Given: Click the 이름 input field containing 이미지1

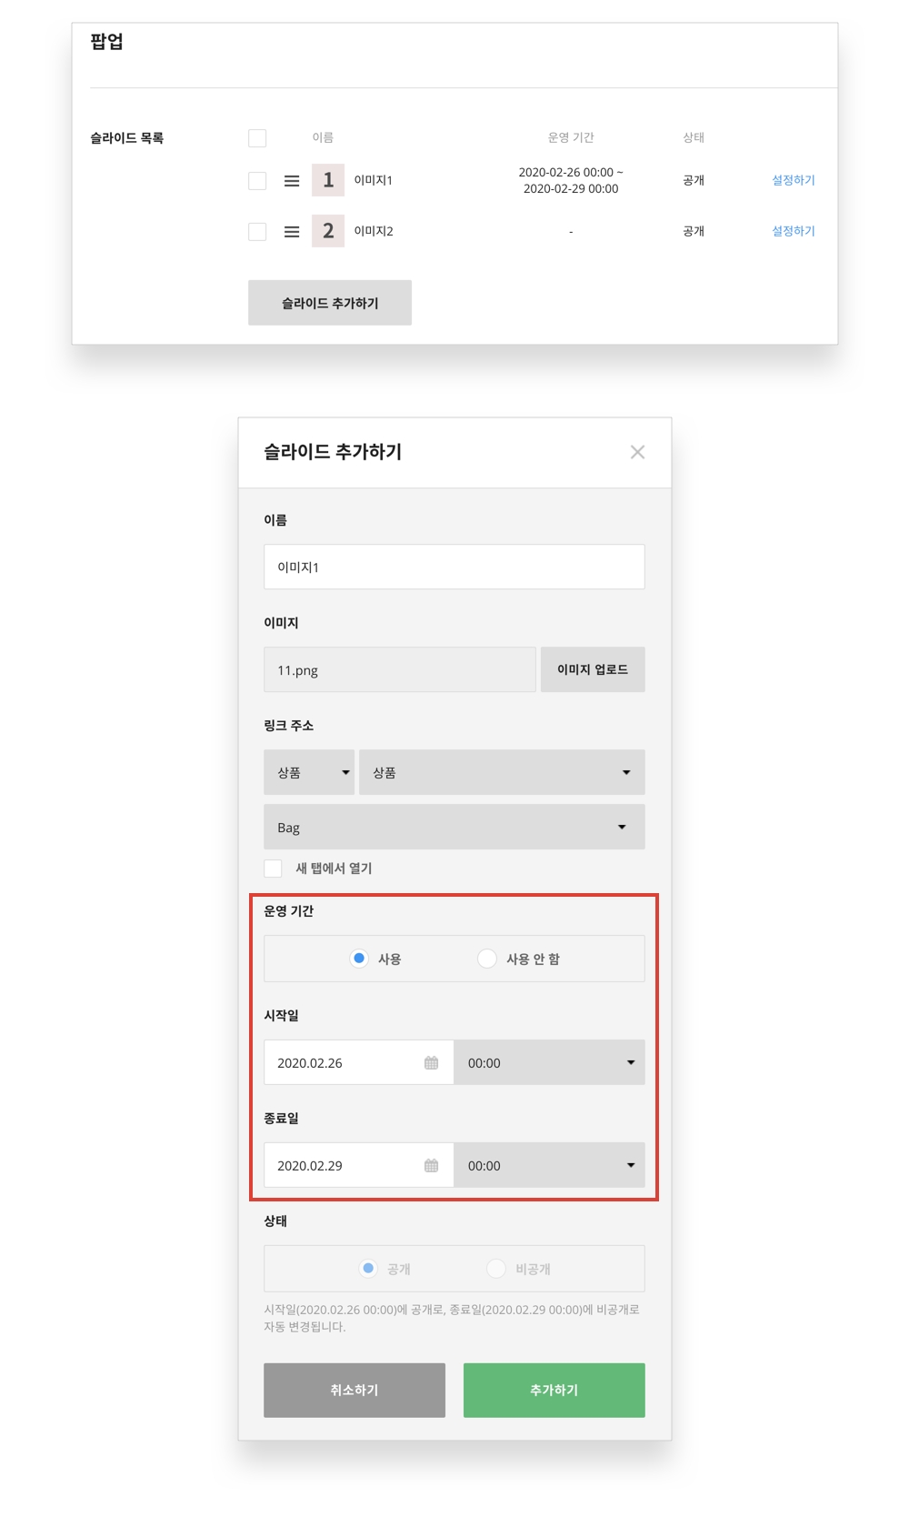Looking at the screenshot, I should pos(454,567).
